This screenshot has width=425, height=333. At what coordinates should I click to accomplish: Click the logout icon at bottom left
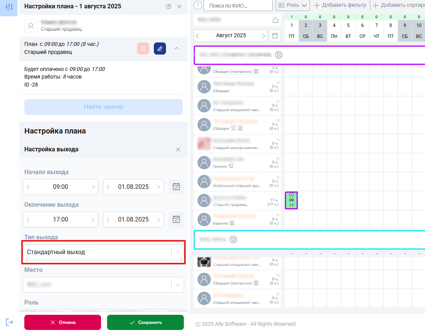[x=9, y=322]
